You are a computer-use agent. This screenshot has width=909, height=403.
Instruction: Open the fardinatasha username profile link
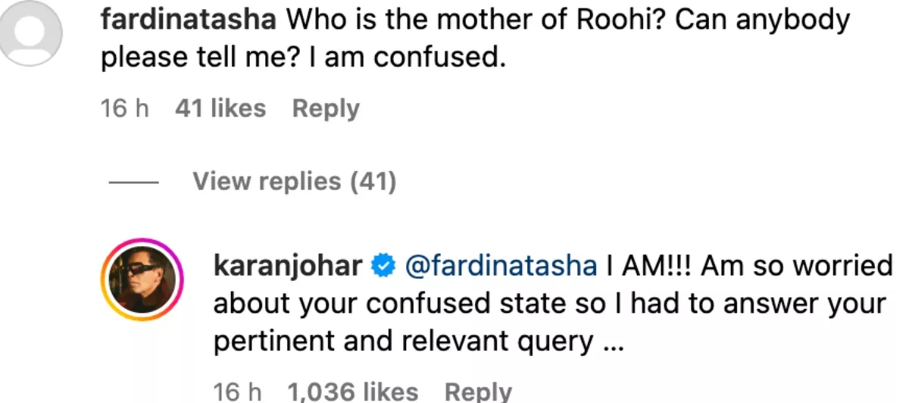[x=188, y=20]
